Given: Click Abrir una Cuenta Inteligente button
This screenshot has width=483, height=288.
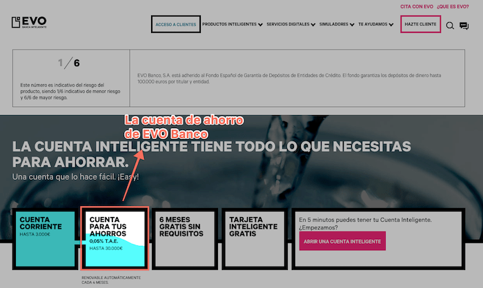Looking at the screenshot, I should (x=342, y=241).
